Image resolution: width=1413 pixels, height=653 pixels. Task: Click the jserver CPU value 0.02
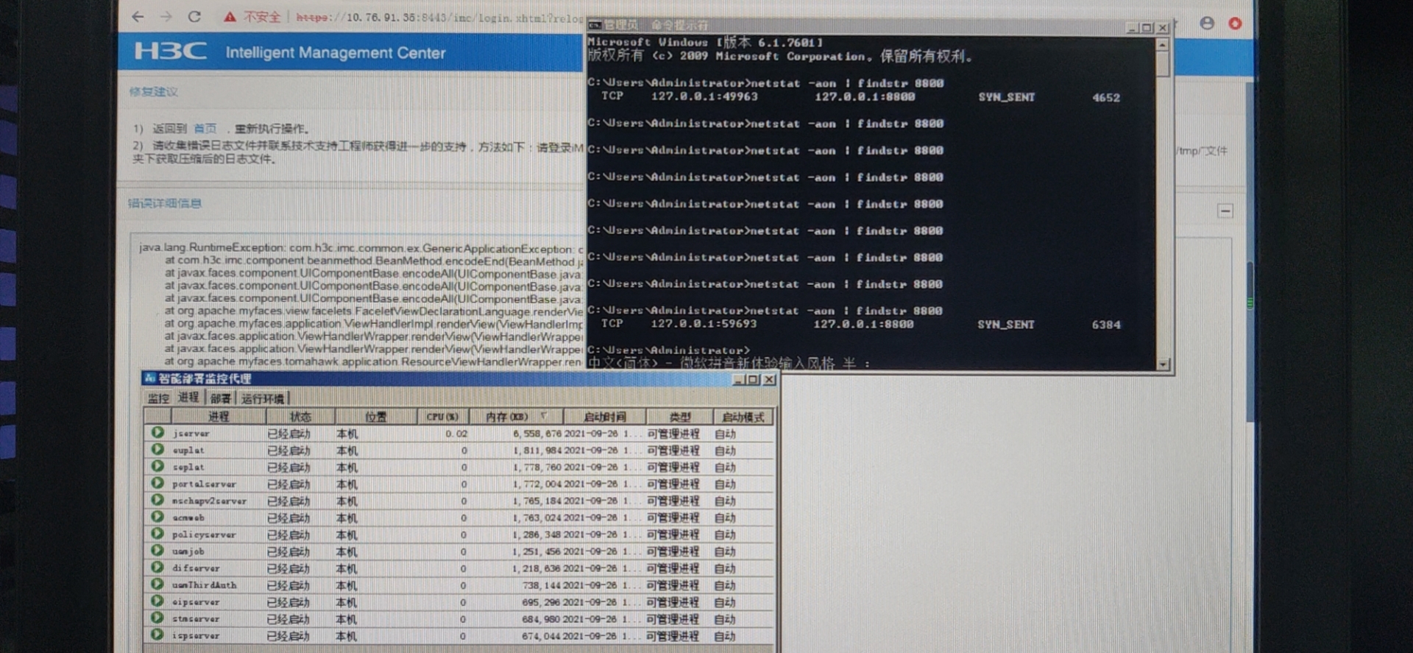pyautogui.click(x=456, y=434)
